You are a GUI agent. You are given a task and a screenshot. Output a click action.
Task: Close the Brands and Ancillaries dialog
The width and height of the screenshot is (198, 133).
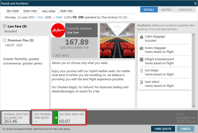coord(195,3)
